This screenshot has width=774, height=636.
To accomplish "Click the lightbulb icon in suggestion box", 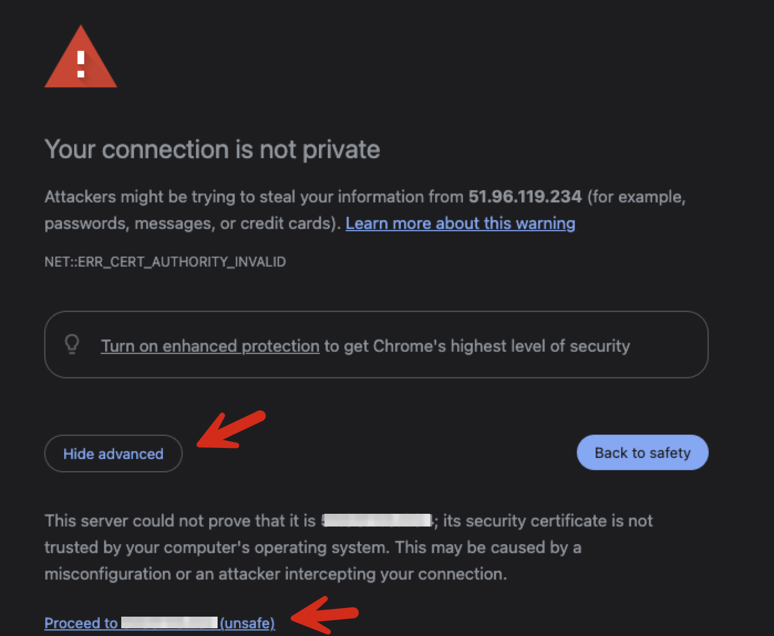I will pos(72,344).
